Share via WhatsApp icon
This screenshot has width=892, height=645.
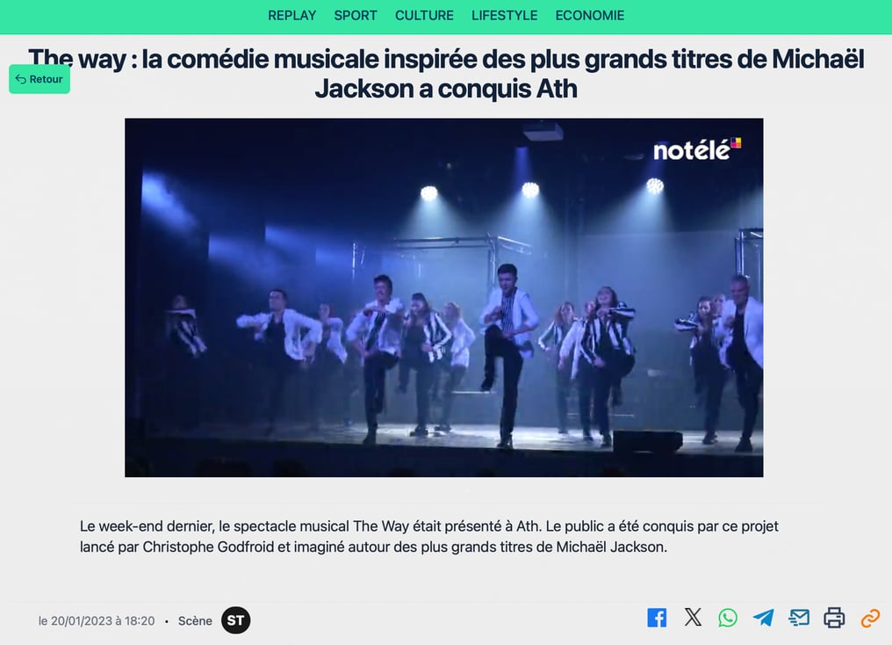tap(728, 618)
